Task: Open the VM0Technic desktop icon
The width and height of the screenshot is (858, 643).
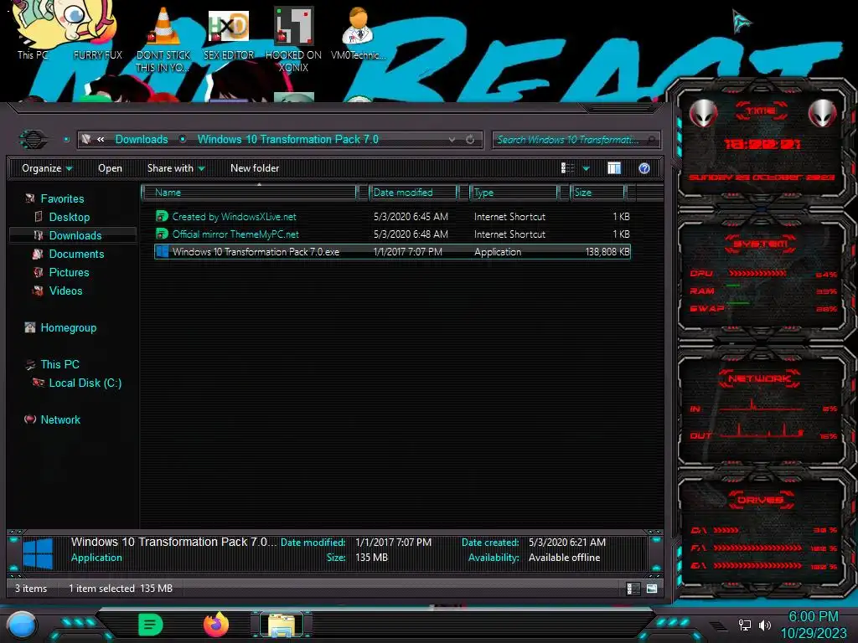Action: pos(358,33)
